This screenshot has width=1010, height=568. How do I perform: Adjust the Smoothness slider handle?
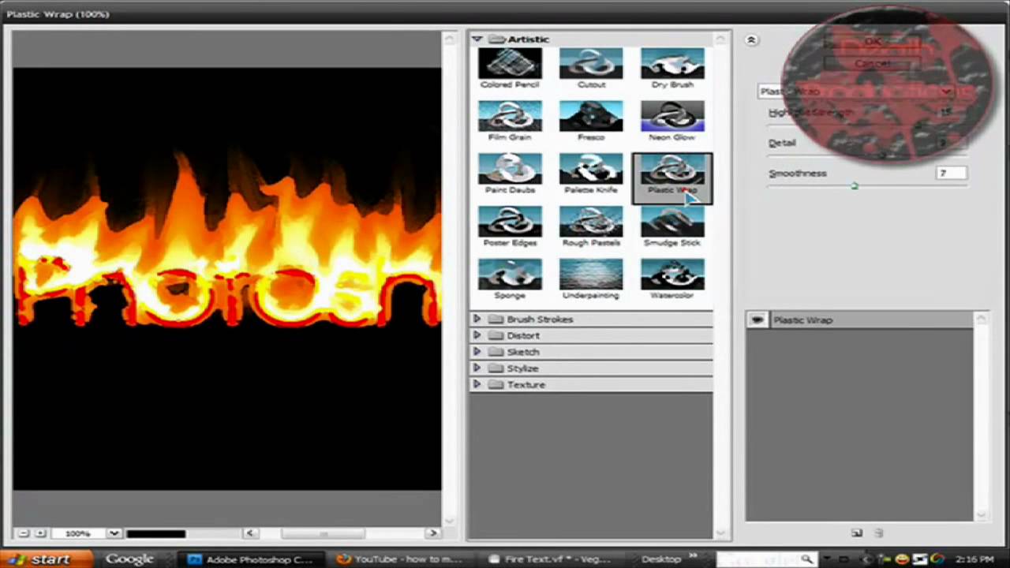click(855, 186)
